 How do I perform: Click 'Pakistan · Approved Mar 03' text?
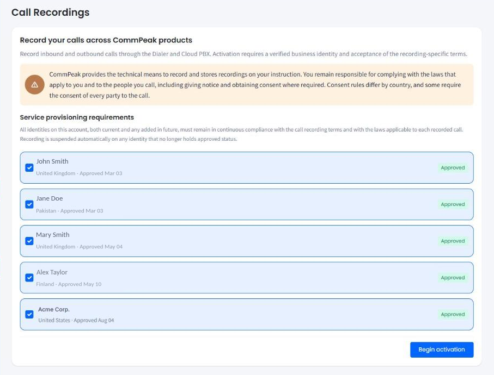pyautogui.click(x=70, y=211)
